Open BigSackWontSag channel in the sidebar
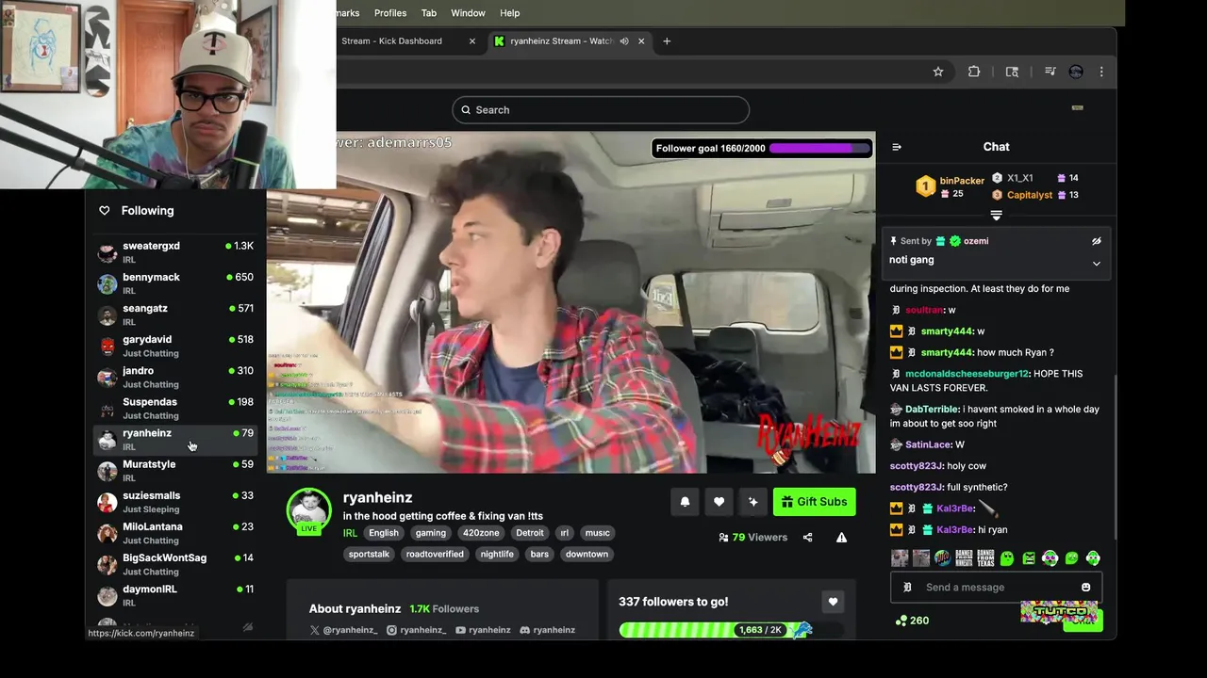Viewport: 1207px width, 678px height. (175, 564)
